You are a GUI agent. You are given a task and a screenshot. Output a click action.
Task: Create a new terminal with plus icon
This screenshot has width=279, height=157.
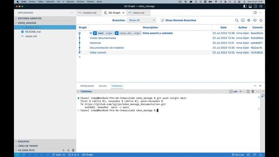pyautogui.click(x=240, y=92)
